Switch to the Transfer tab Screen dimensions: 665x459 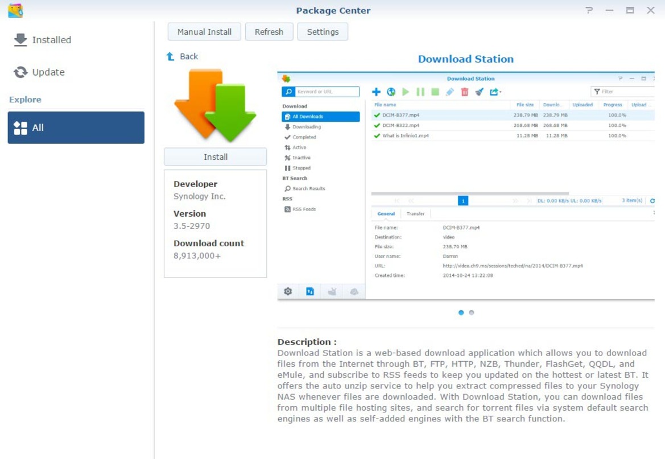click(415, 214)
